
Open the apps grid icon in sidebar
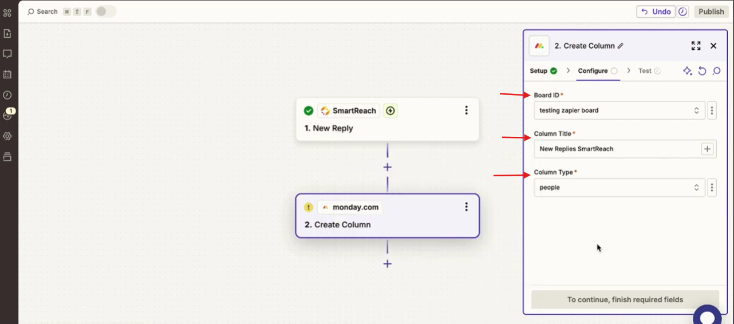pos(7,13)
